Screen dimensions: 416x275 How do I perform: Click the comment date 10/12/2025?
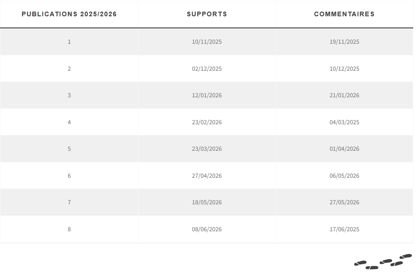coord(344,69)
